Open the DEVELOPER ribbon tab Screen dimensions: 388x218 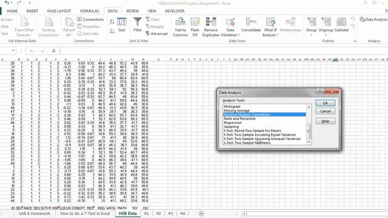(x=175, y=11)
